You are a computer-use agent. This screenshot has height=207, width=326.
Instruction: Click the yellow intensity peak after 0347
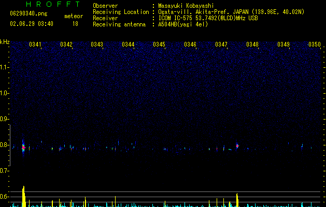(x=237, y=200)
